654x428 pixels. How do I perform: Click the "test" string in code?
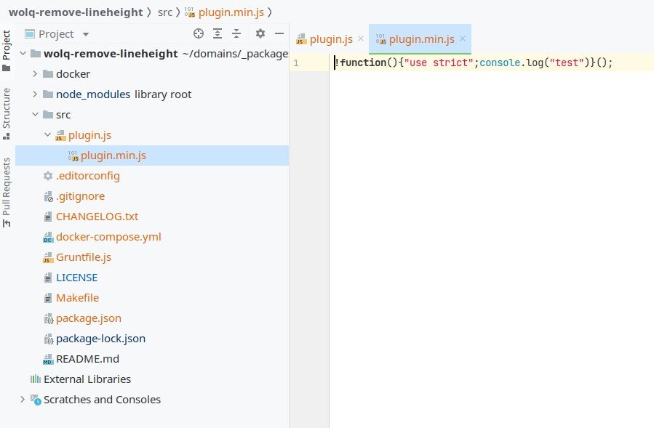click(567, 62)
